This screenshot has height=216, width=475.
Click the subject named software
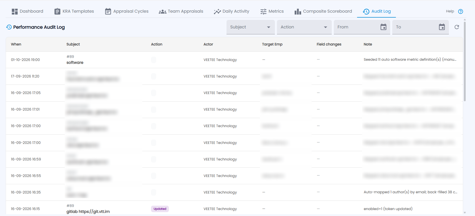[75, 63]
